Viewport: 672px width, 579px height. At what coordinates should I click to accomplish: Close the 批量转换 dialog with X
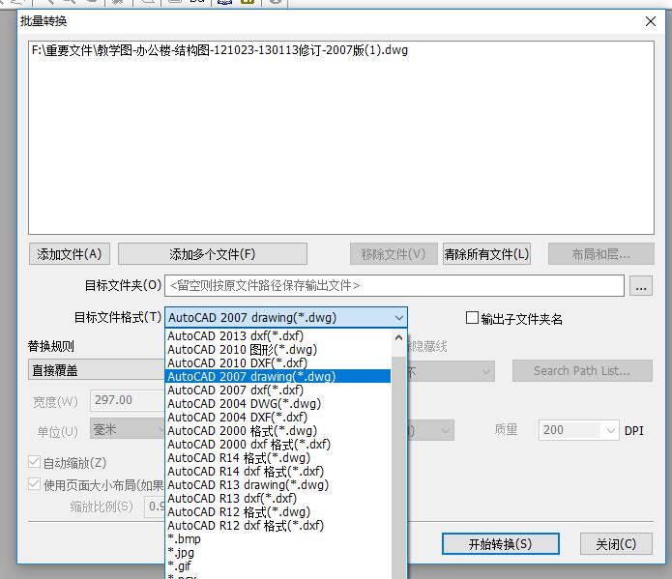[650, 21]
